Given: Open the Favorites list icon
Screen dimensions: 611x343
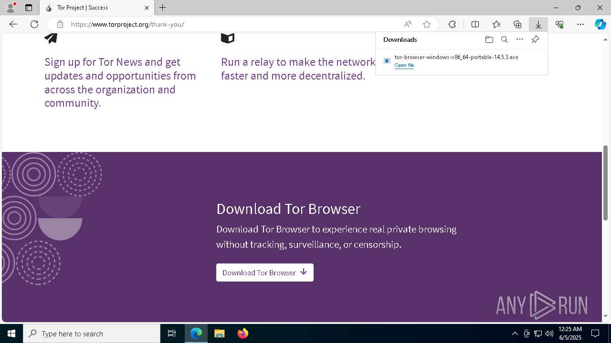Looking at the screenshot, I should (x=496, y=24).
